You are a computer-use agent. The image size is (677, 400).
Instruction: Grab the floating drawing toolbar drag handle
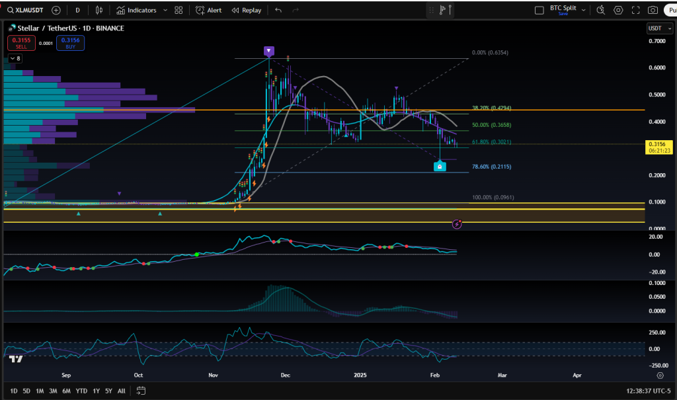[x=431, y=10]
